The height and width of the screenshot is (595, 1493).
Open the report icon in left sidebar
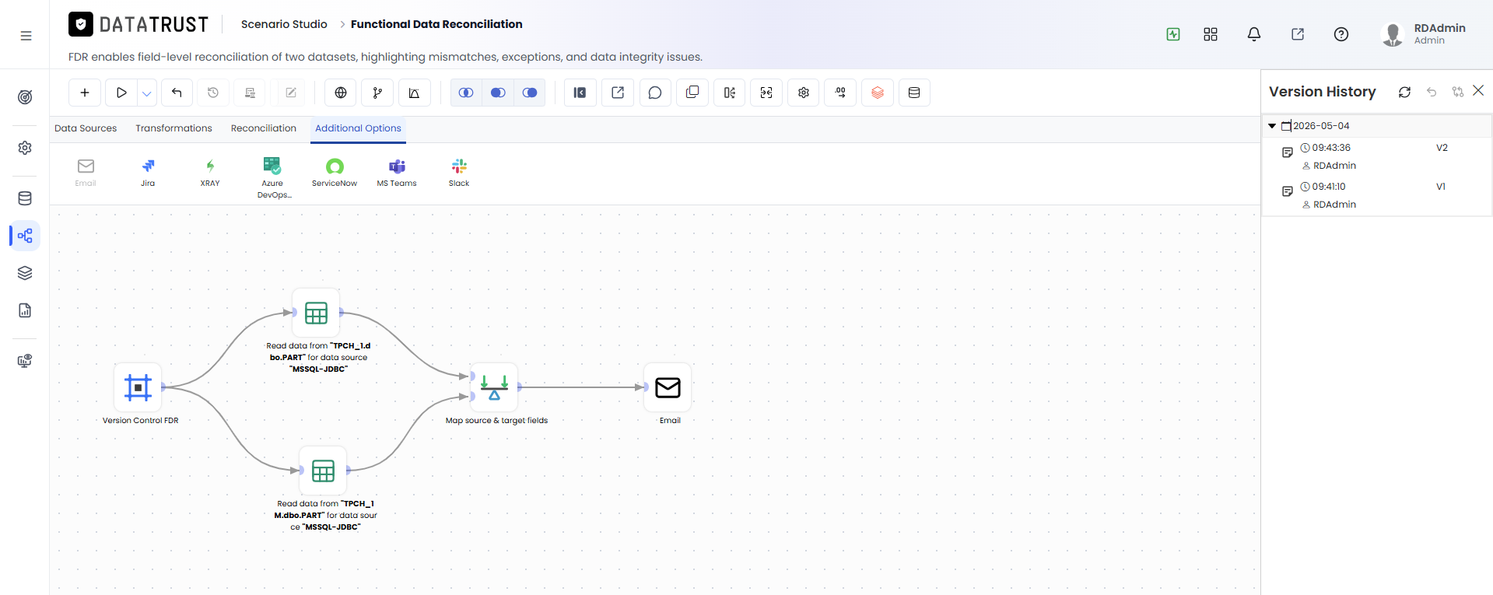(x=25, y=310)
